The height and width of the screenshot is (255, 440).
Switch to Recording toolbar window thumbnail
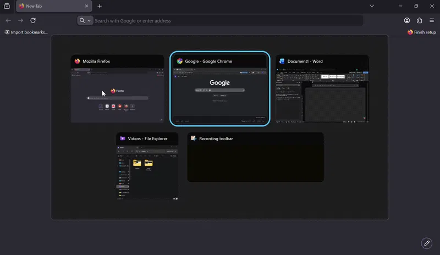click(x=256, y=157)
